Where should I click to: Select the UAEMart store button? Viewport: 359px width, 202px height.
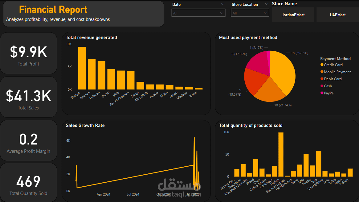point(338,15)
